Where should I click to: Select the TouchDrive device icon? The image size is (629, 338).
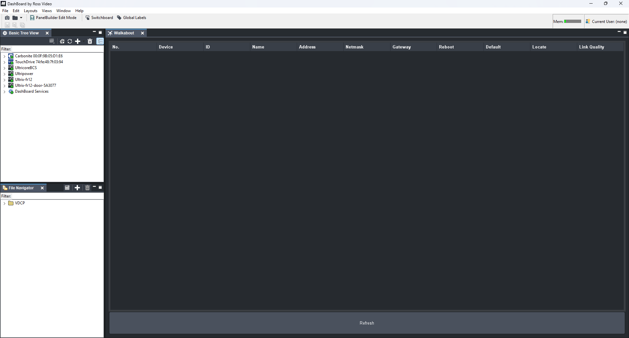[11, 62]
